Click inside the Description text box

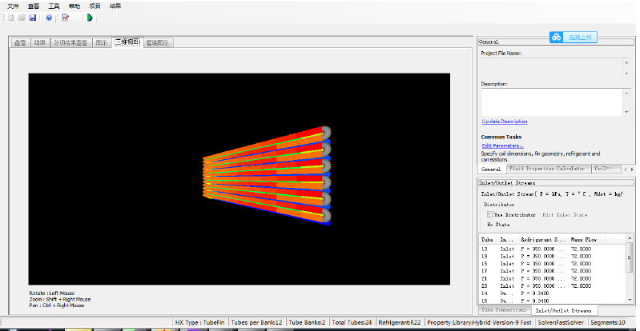tap(553, 102)
